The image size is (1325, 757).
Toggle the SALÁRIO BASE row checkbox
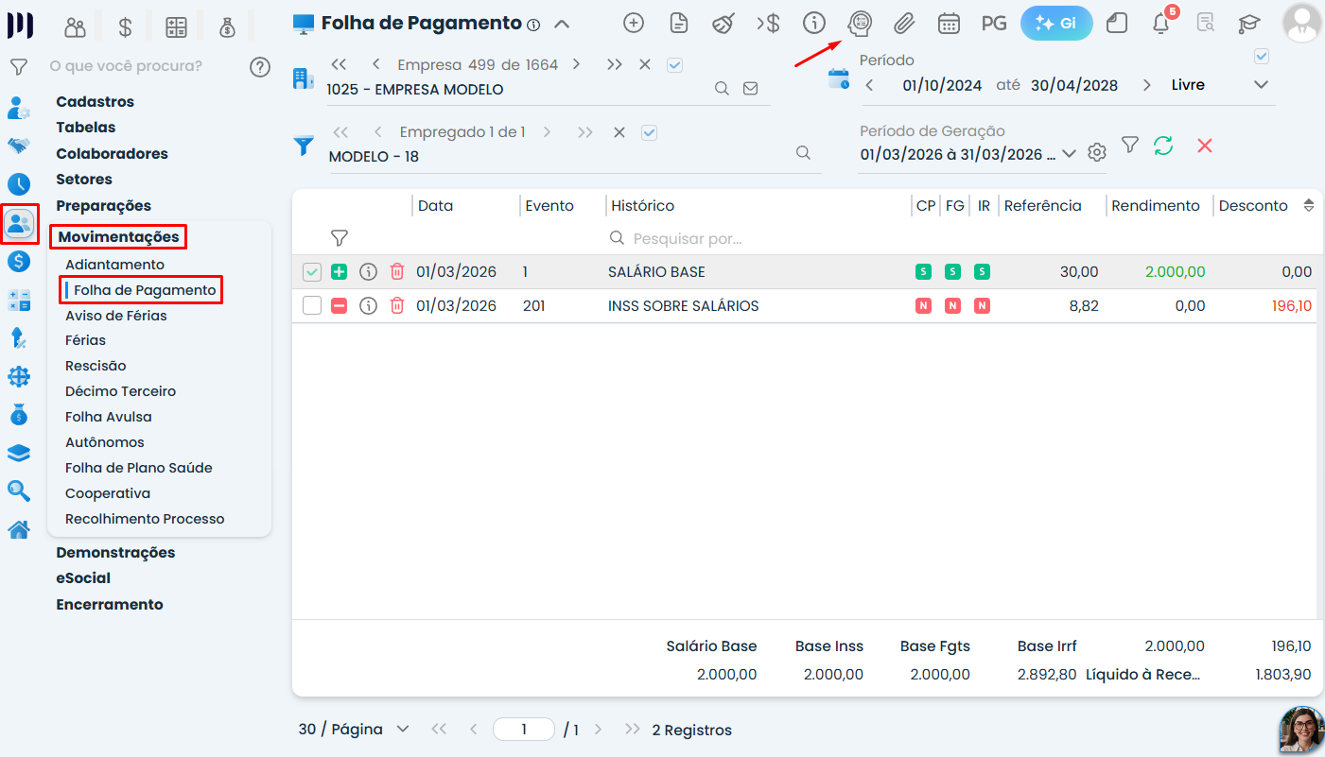click(312, 272)
